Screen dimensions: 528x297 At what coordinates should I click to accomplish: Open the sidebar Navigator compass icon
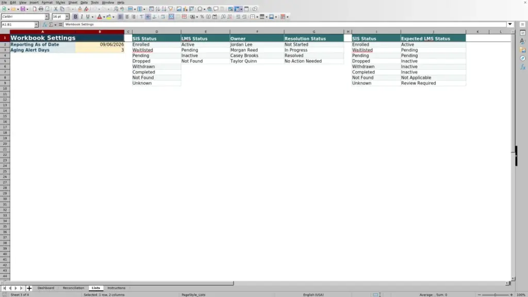point(523,58)
